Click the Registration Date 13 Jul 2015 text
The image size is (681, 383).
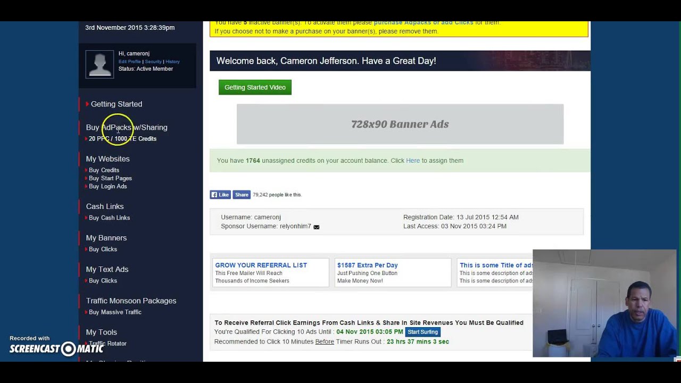pos(461,217)
